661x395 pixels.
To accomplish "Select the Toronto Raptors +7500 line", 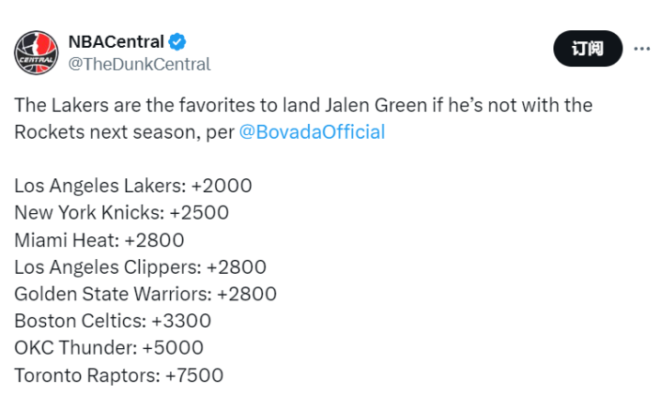I will pyautogui.click(x=119, y=375).
